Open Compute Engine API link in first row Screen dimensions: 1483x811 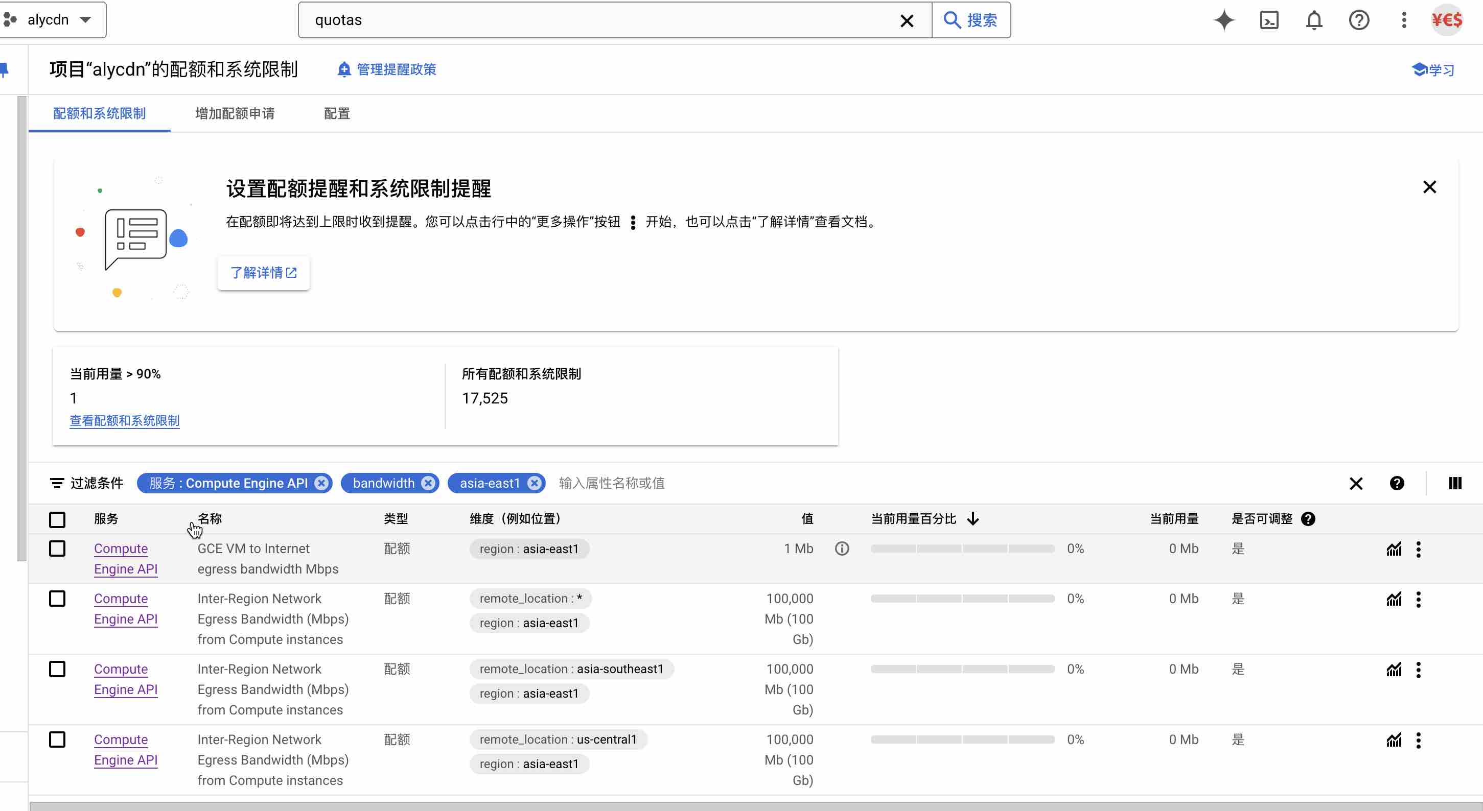(126, 559)
